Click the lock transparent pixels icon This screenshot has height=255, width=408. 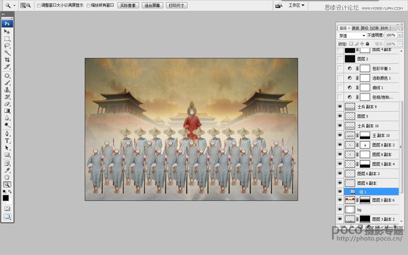click(351, 44)
